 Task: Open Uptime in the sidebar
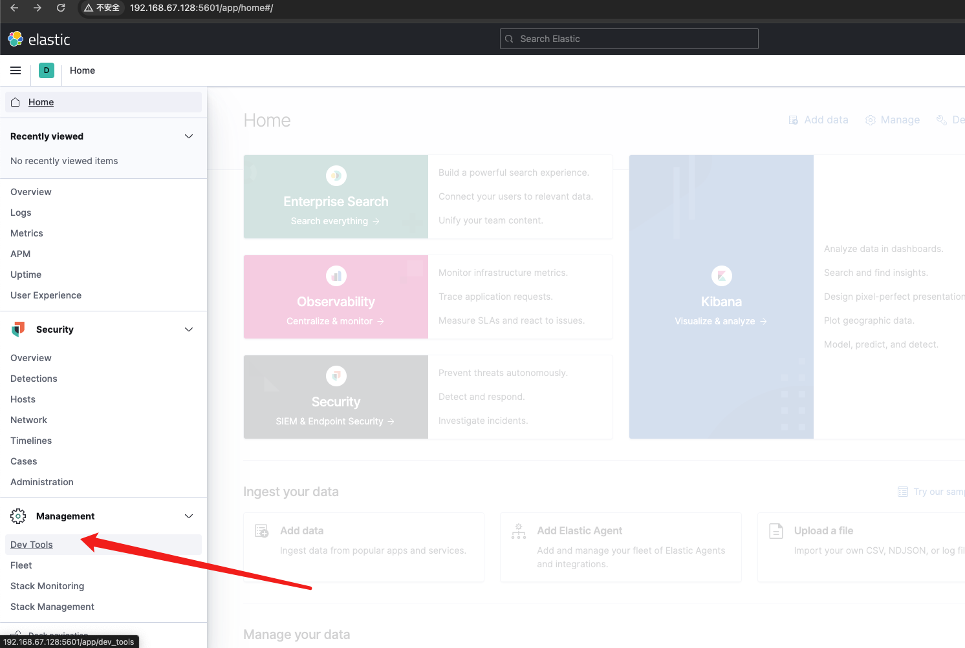(26, 275)
